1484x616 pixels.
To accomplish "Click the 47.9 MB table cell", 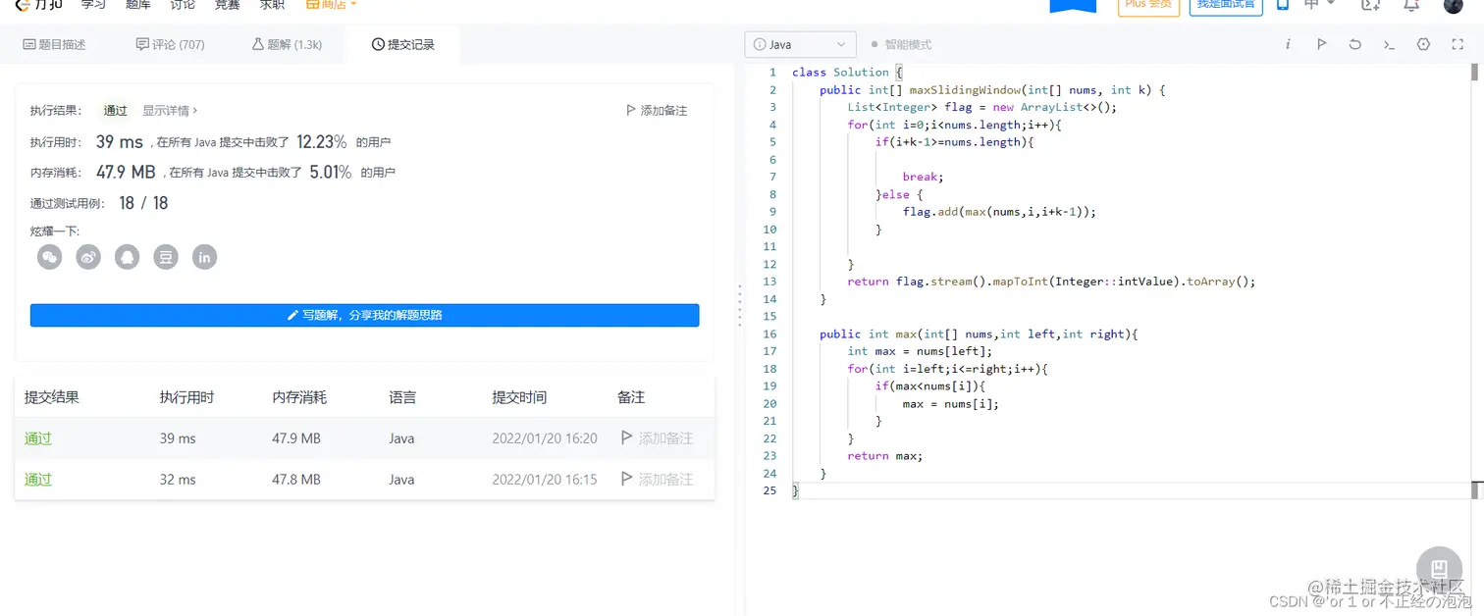I will (296, 438).
